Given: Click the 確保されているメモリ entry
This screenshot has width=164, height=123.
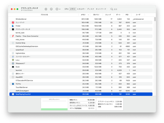Looking at the screenshot, I should [110, 104].
